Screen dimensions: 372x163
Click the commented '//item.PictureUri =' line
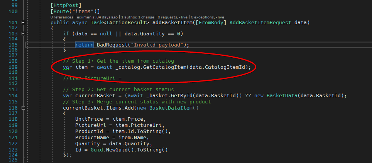click(x=92, y=78)
